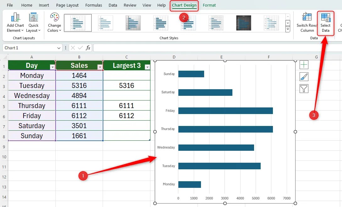Click inside the formula bar input
This screenshot has height=207, width=342.
pos(217,48)
